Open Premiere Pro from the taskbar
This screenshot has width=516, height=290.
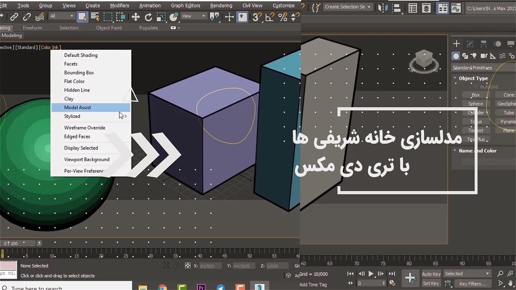201,287
